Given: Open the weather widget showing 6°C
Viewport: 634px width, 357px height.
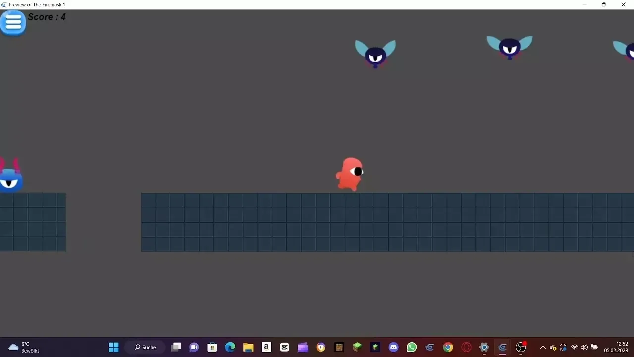Looking at the screenshot, I should pyautogui.click(x=24, y=347).
